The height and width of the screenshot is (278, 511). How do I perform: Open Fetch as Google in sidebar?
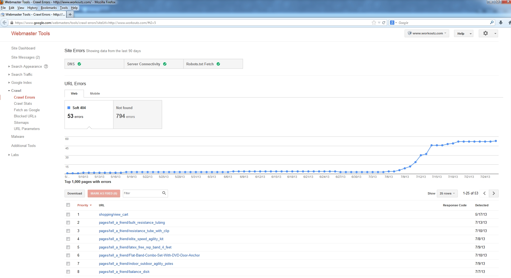click(27, 110)
